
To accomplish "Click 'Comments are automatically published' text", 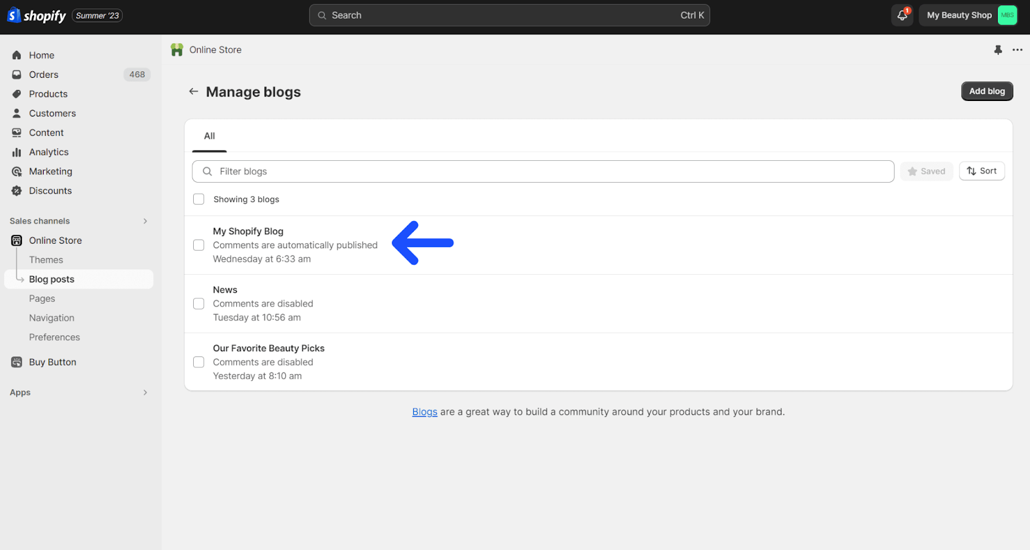I will click(295, 245).
